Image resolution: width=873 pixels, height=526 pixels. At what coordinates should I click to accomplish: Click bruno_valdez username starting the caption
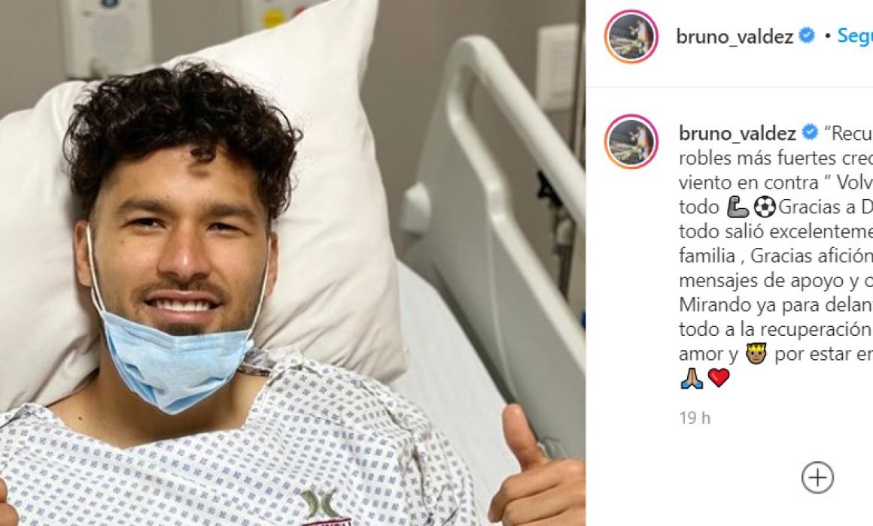click(737, 134)
